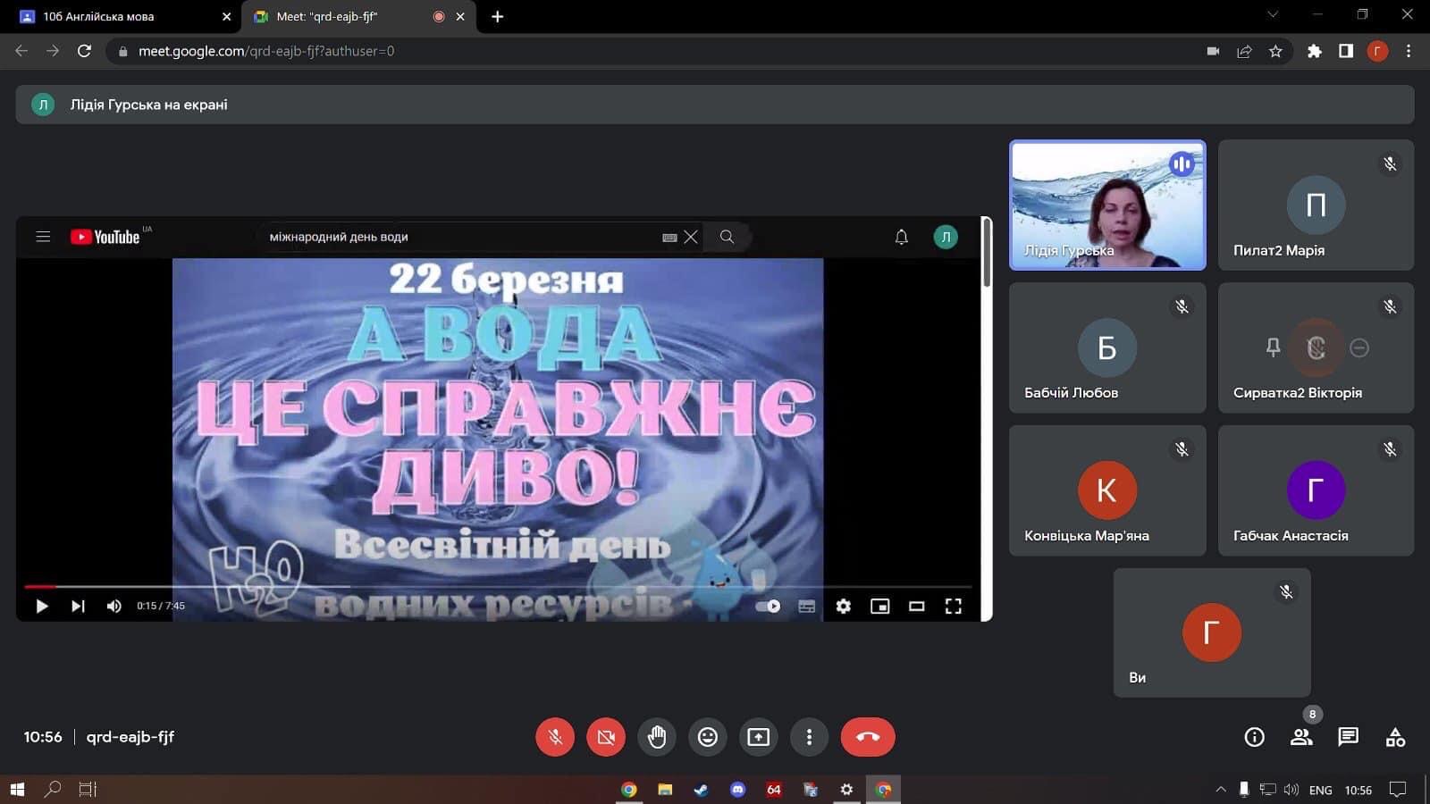Screen dimensions: 1430x804
Task: Click Лідія Гурська video tile
Action: pyautogui.click(x=1107, y=205)
